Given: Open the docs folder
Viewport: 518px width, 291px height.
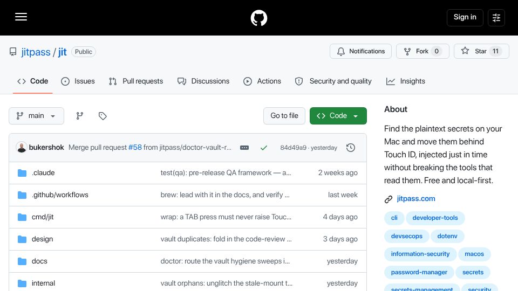Looking at the screenshot, I should coord(39,261).
